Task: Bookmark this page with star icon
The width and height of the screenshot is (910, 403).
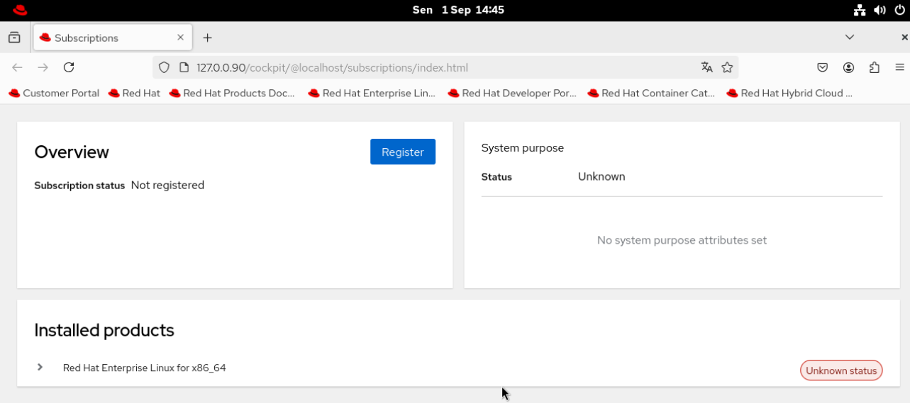Action: [x=727, y=67]
